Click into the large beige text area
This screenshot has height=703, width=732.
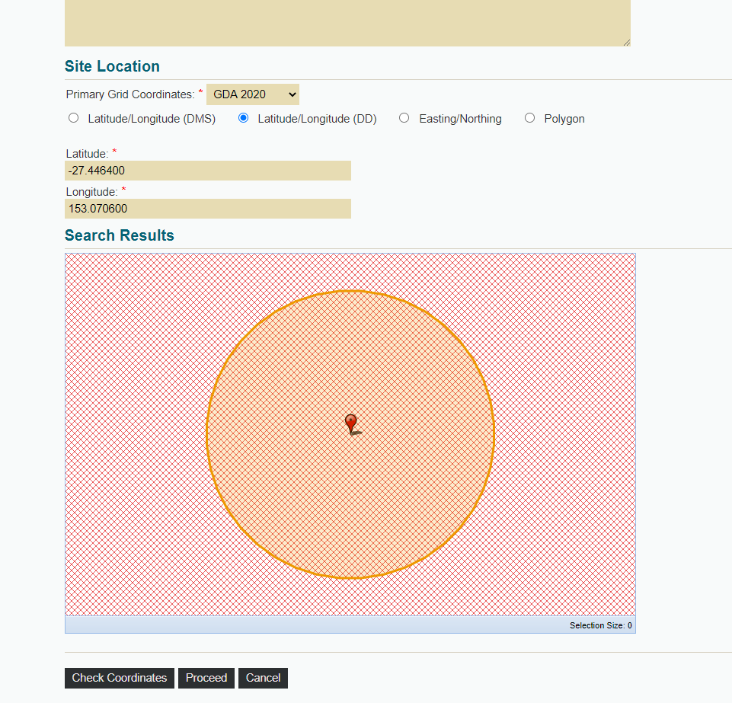pos(347,23)
